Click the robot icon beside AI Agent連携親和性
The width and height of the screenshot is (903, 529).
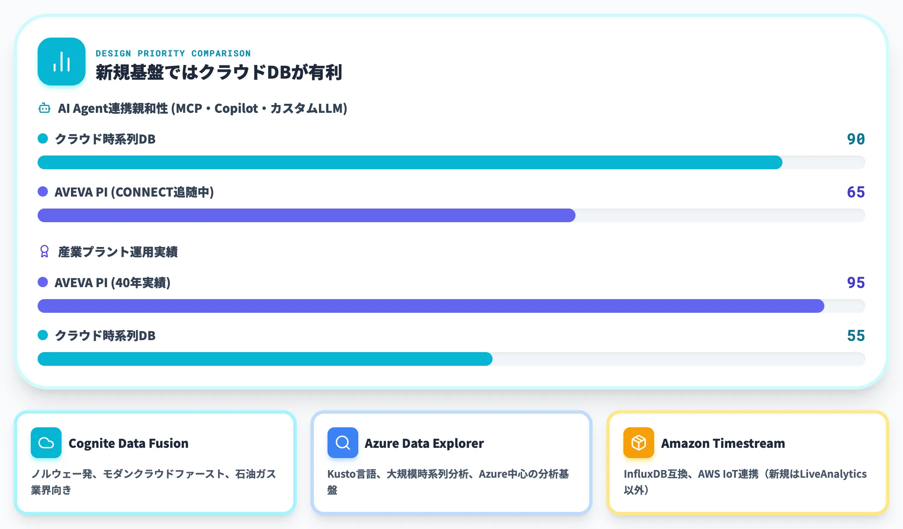44,108
